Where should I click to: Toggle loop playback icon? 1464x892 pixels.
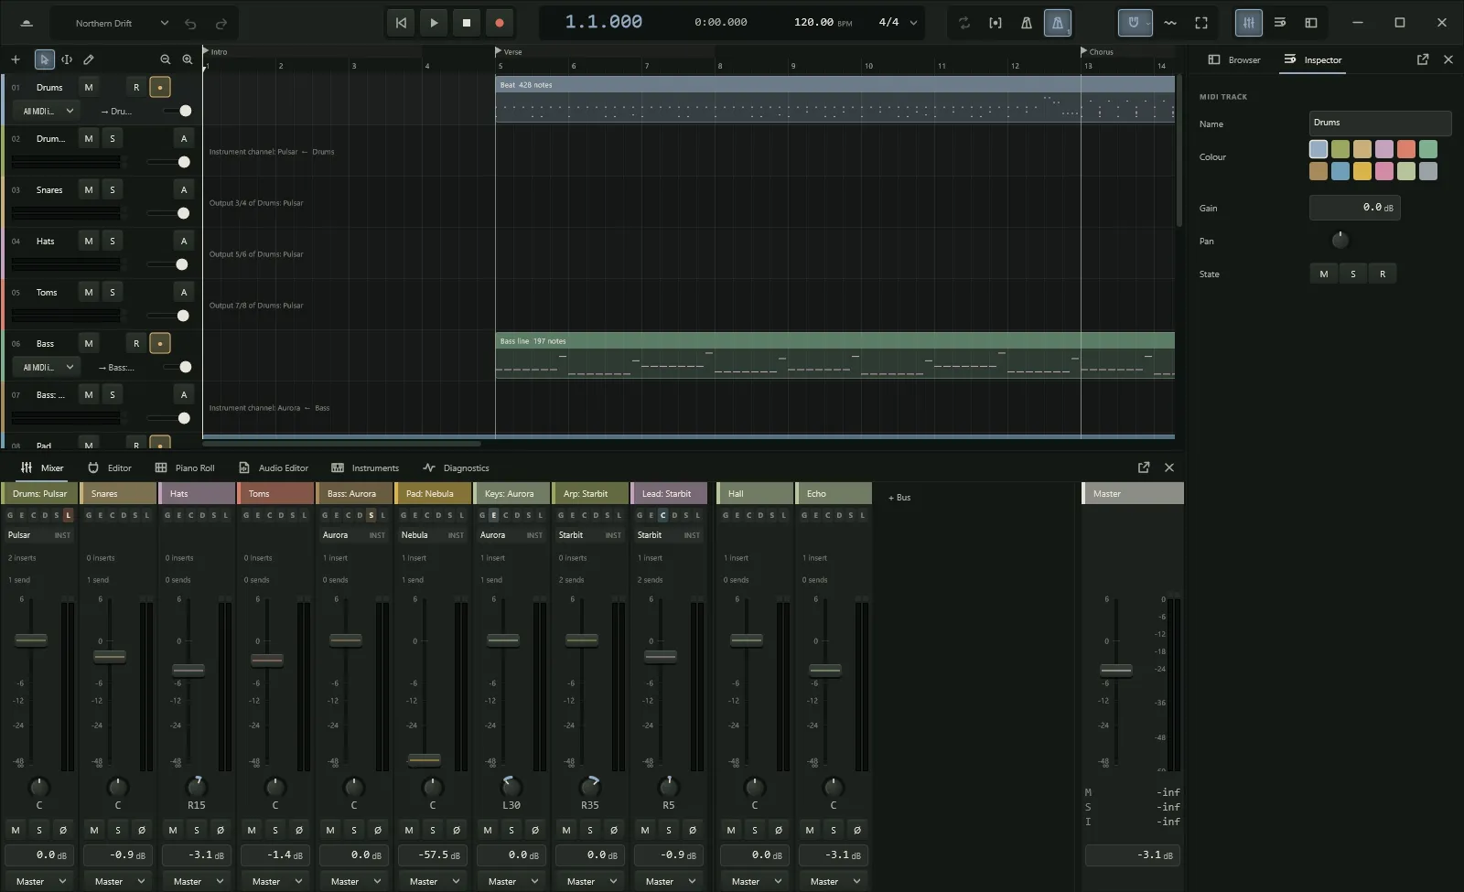coord(964,23)
